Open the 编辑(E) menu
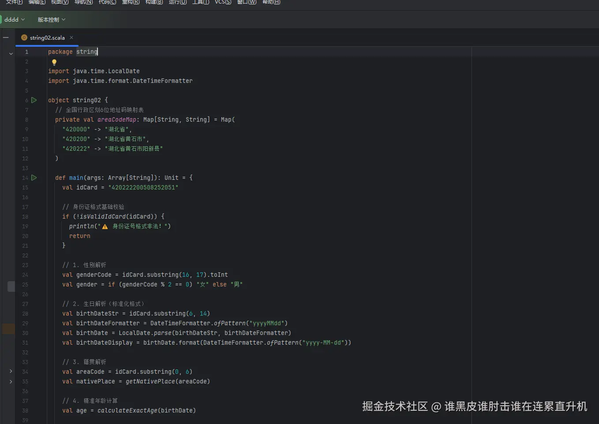Viewport: 599px width, 424px height. pyautogui.click(x=37, y=2)
